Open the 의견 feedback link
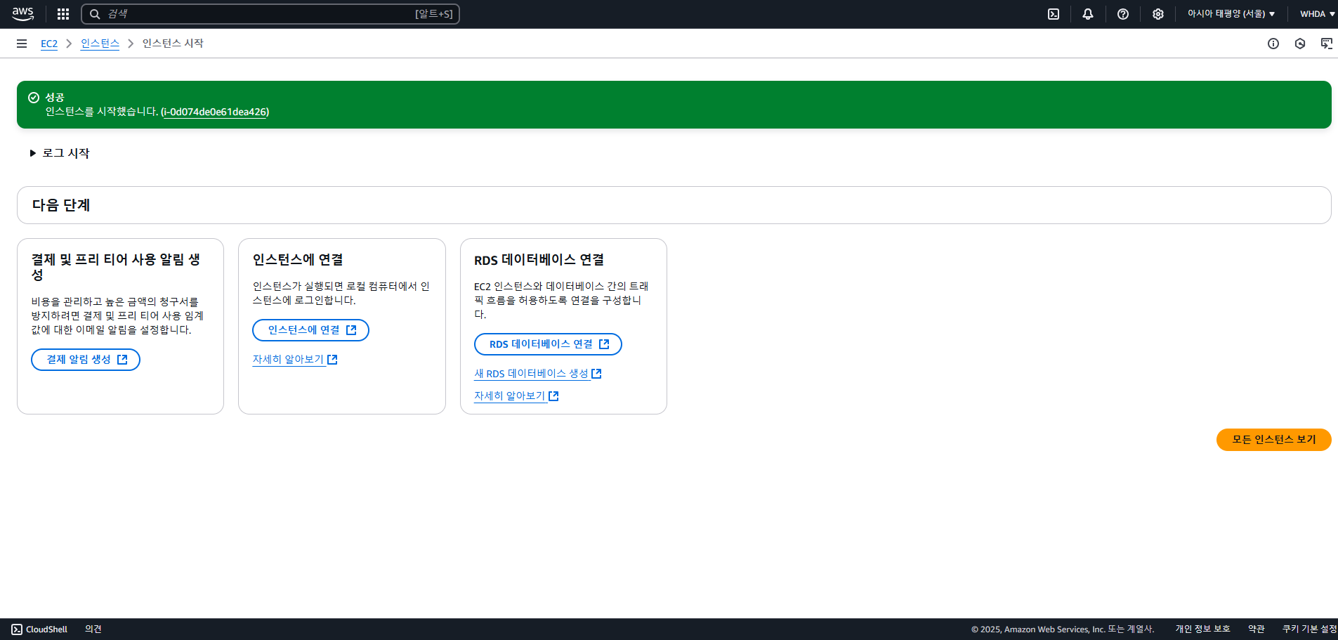 (93, 629)
